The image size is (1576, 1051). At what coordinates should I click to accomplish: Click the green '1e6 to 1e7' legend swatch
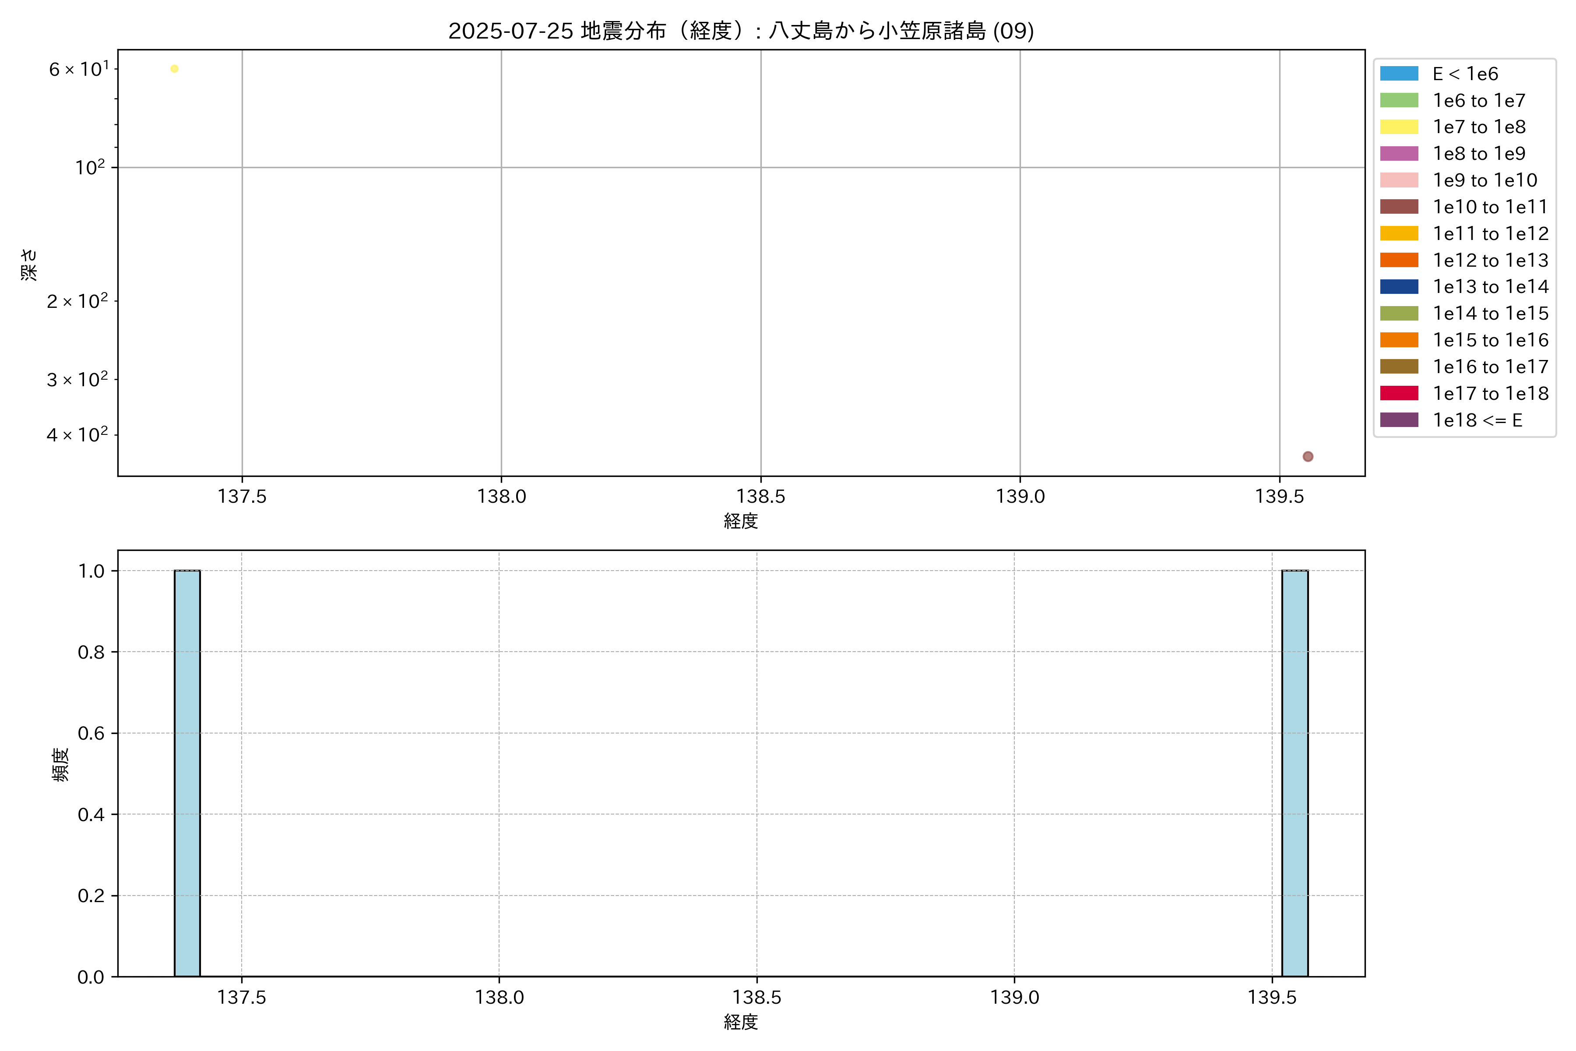1399,101
